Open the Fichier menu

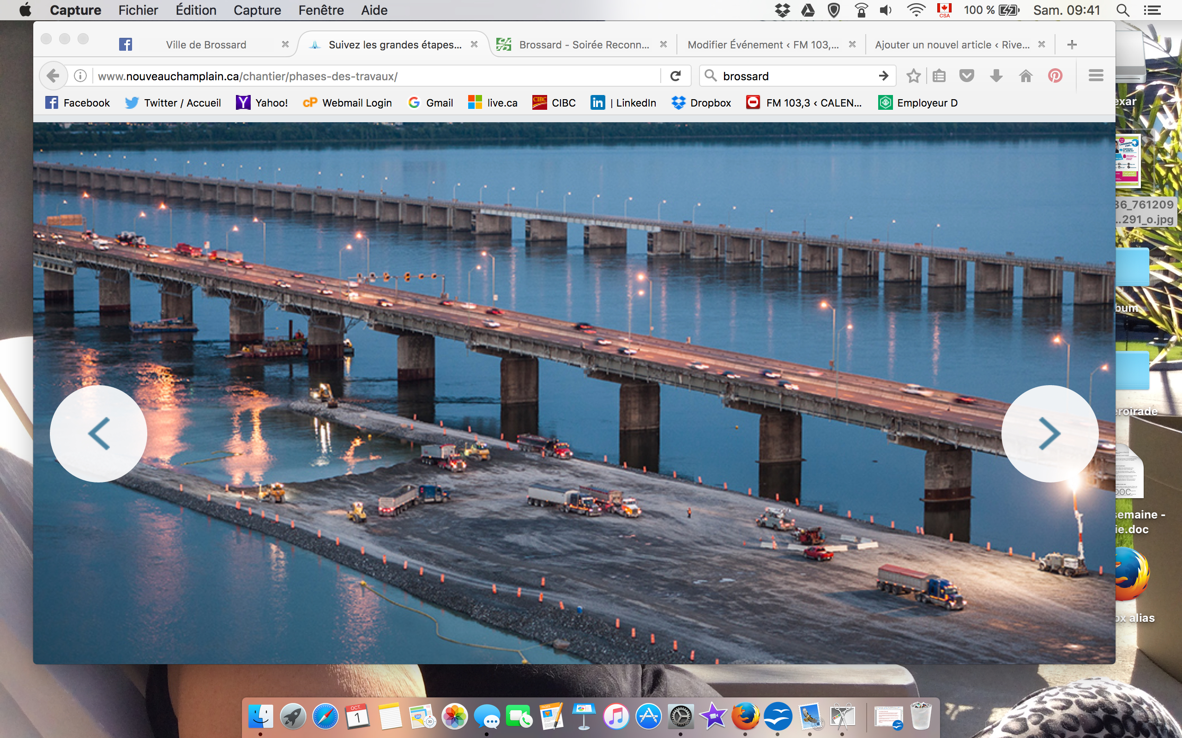tap(138, 10)
